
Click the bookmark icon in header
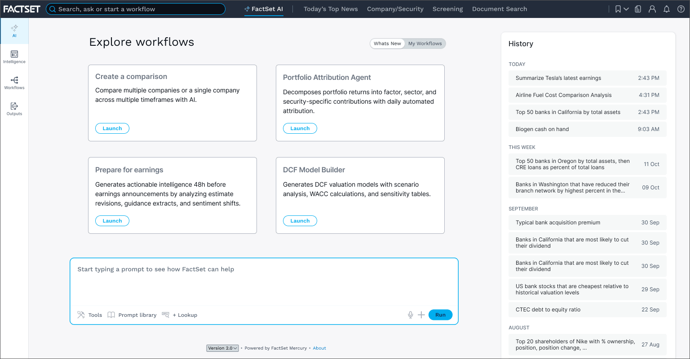click(x=618, y=9)
